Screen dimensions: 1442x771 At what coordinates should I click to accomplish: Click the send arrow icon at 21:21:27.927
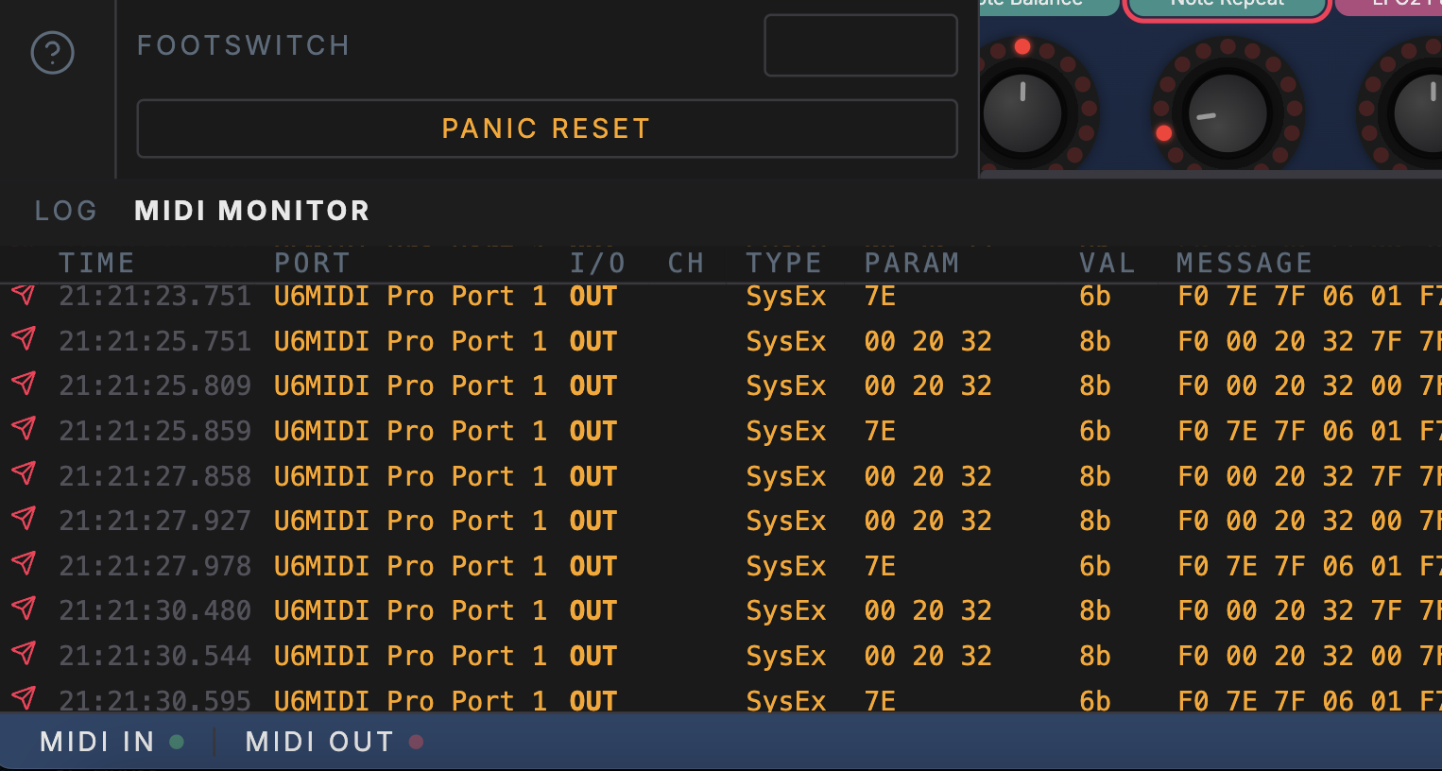[24, 520]
